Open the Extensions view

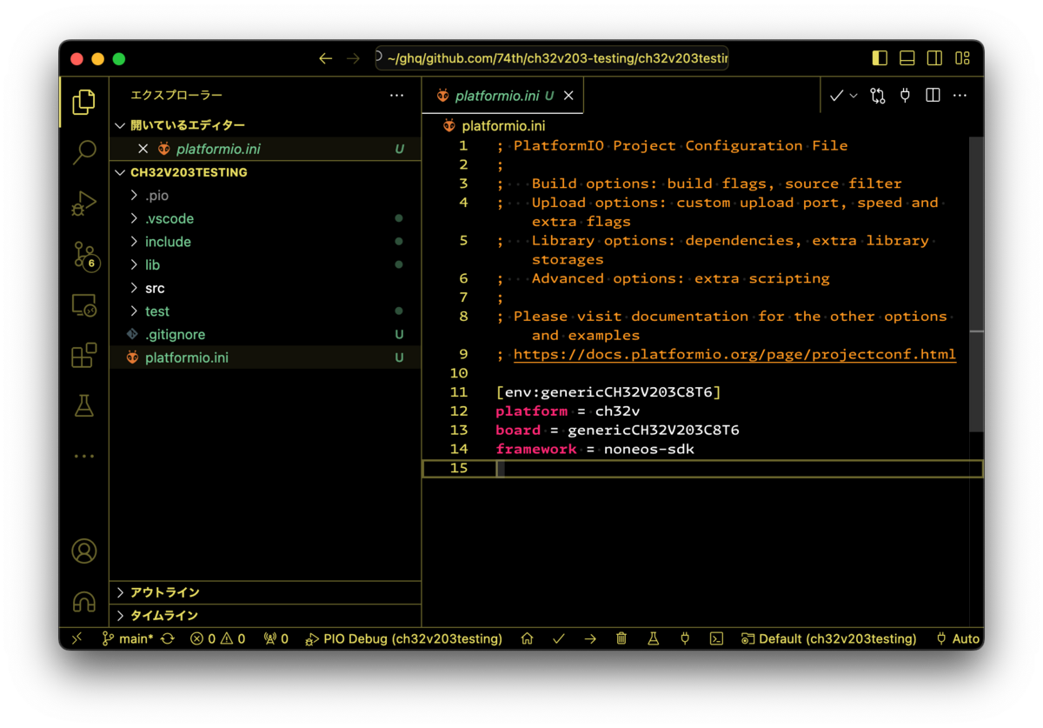(84, 356)
